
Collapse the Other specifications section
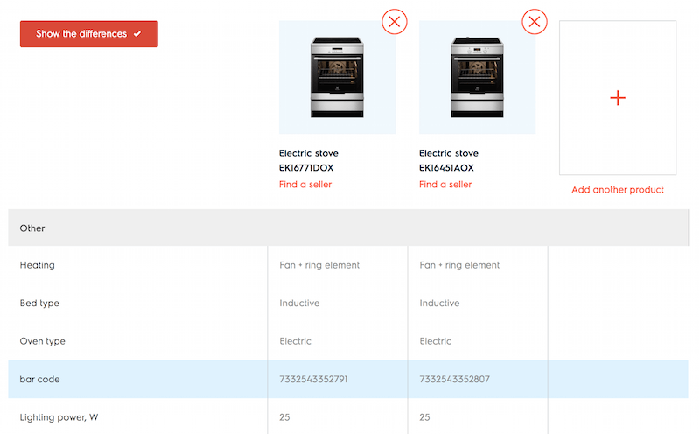coord(32,228)
